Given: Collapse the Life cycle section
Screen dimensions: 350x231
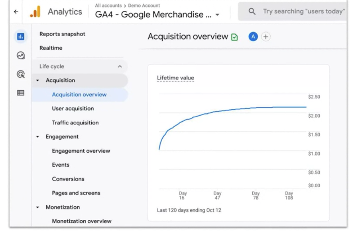Looking at the screenshot, I should tap(120, 66).
